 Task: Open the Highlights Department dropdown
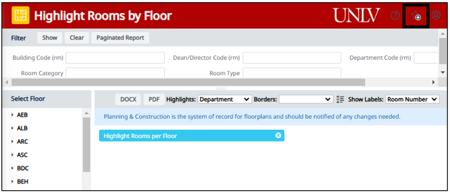[225, 100]
